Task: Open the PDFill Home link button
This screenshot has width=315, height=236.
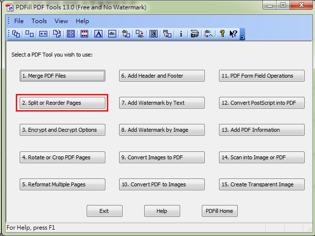Action: pos(220,211)
